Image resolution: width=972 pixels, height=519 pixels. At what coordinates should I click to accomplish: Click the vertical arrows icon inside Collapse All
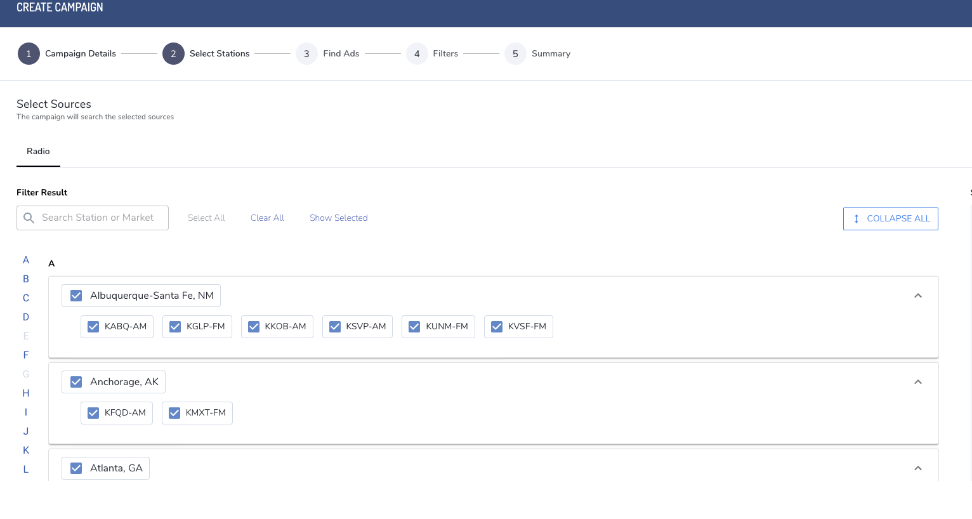[x=856, y=218]
